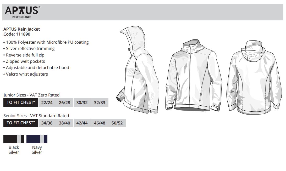Click the Junior Sizes VAT Zero Rated label
This screenshot has width=286, height=171.
click(31, 95)
